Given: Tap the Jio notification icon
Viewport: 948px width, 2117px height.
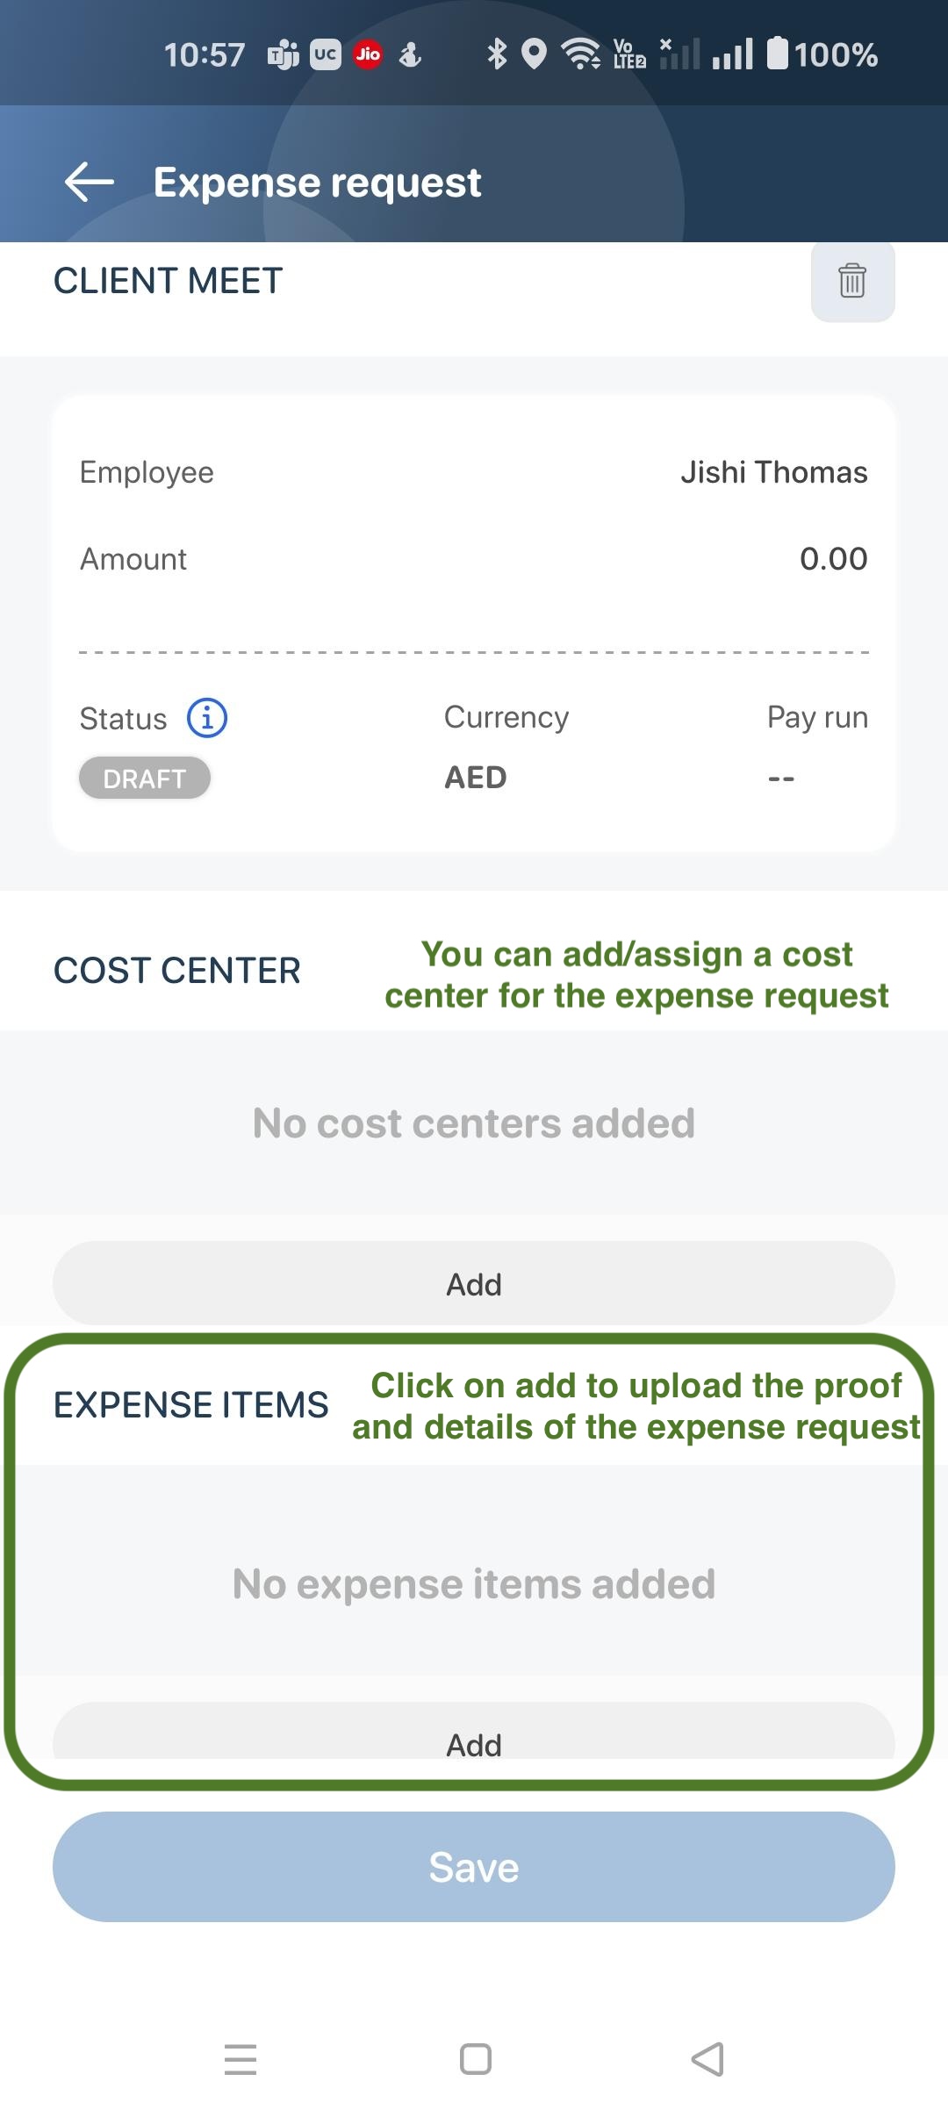Looking at the screenshot, I should point(368,55).
